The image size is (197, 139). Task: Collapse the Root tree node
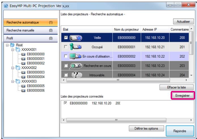pos(7,45)
